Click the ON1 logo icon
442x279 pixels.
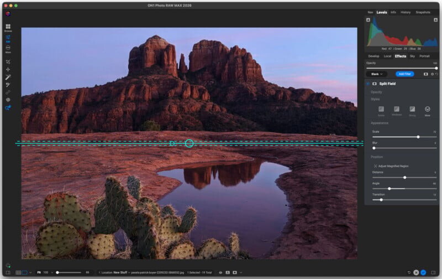[x=8, y=13]
